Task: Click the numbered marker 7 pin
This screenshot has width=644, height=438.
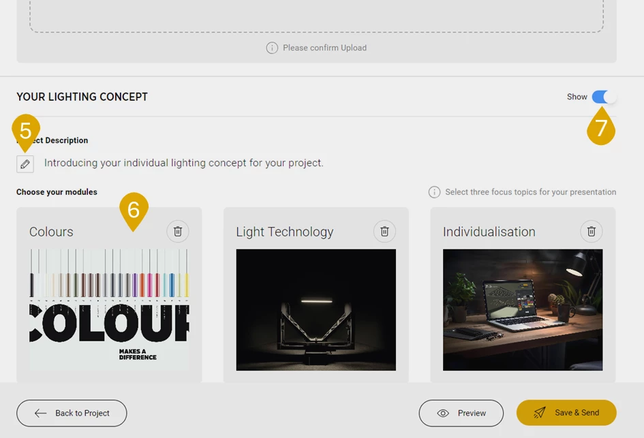Action: click(x=600, y=128)
